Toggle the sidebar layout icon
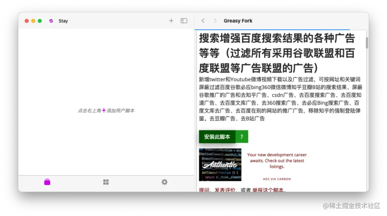The image size is (387, 216). pos(184,21)
